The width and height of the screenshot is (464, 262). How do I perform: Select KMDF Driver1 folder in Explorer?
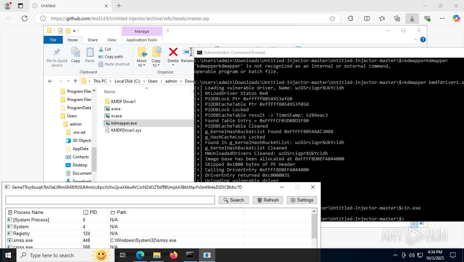point(123,101)
